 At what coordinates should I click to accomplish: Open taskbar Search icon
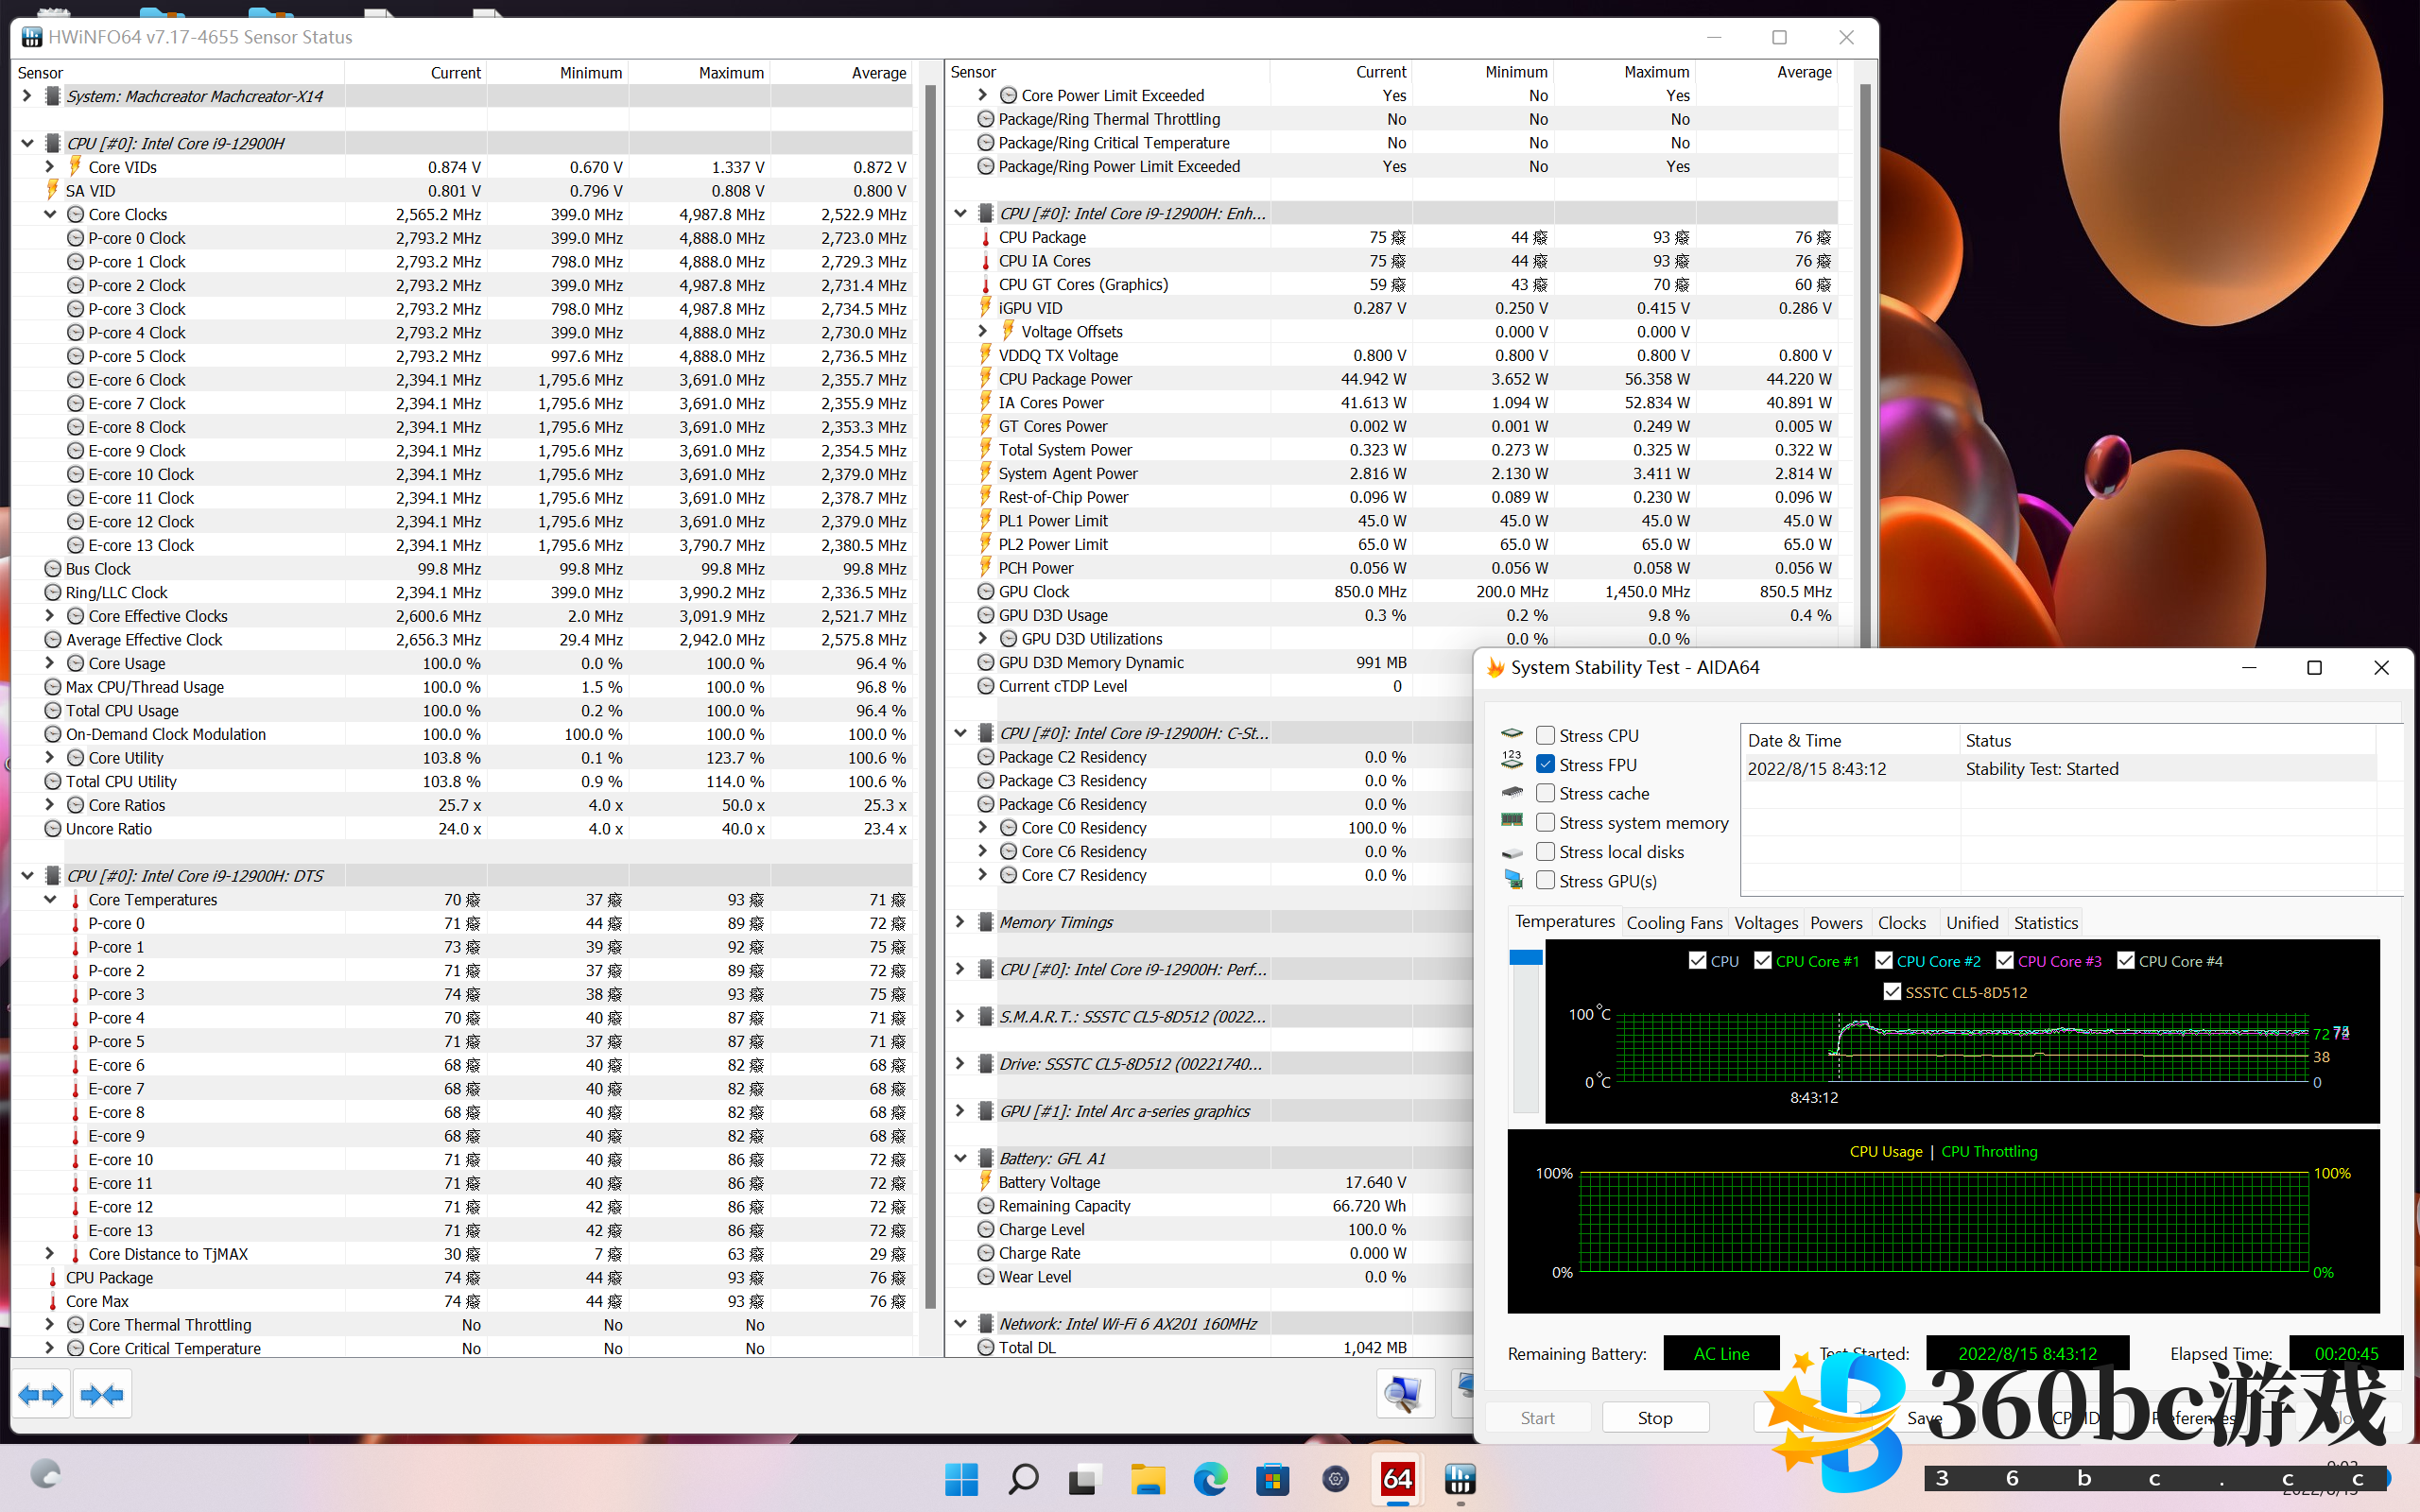(x=1023, y=1479)
